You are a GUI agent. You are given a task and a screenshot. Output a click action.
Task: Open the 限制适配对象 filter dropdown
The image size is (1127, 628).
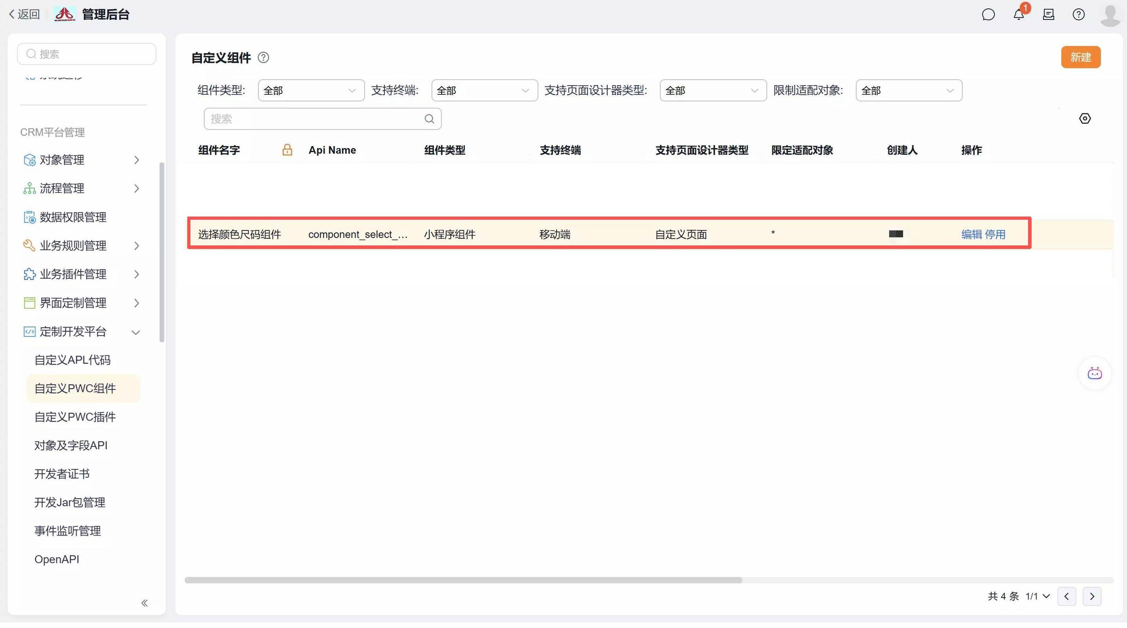click(908, 91)
